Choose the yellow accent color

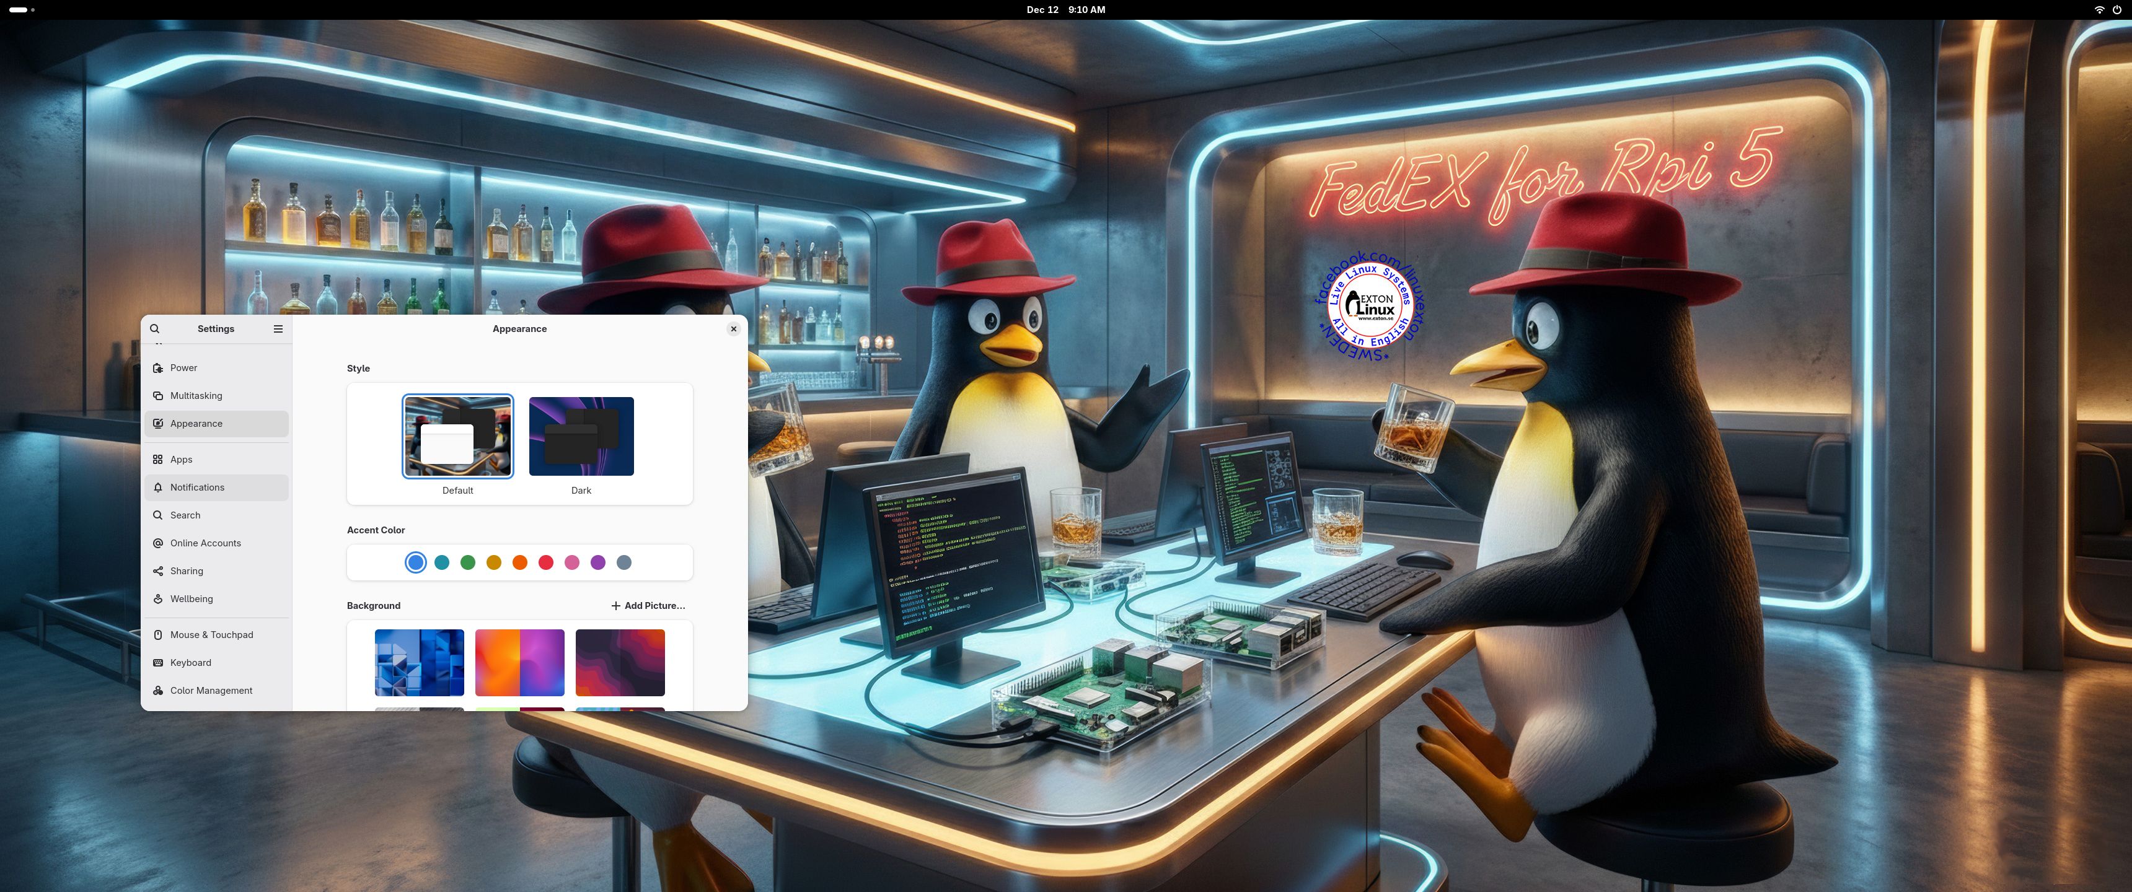pos(494,562)
